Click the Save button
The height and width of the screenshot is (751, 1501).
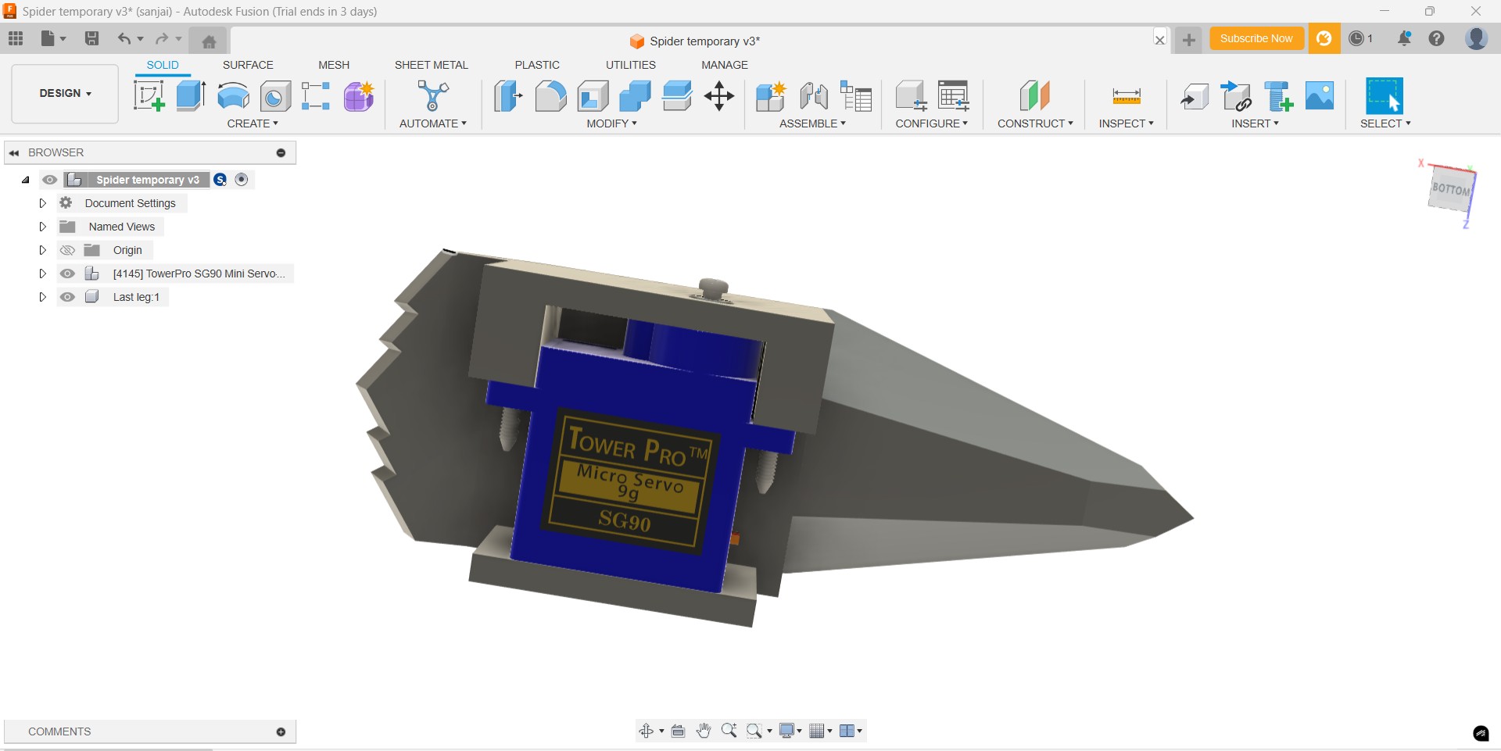click(x=91, y=38)
